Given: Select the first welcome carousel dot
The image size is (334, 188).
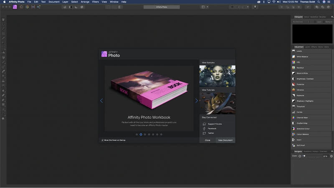Looking at the screenshot, I should click(137, 135).
